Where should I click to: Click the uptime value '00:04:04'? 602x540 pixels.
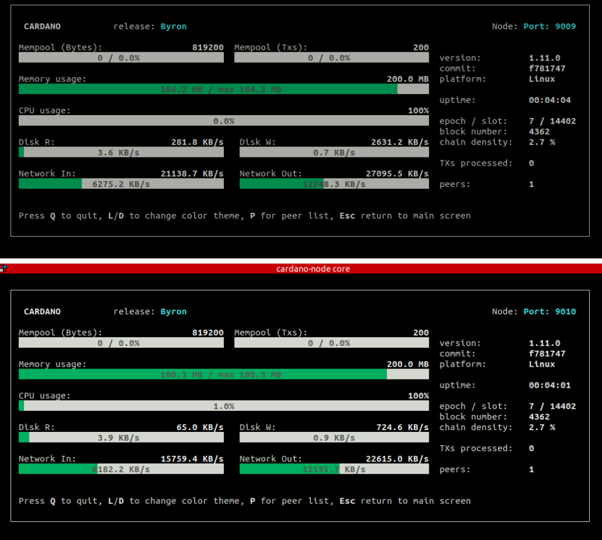click(x=550, y=100)
